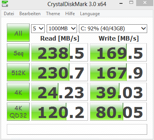154x140 pixels.
Task: Open the Theme menu
Action: pos(53,14)
